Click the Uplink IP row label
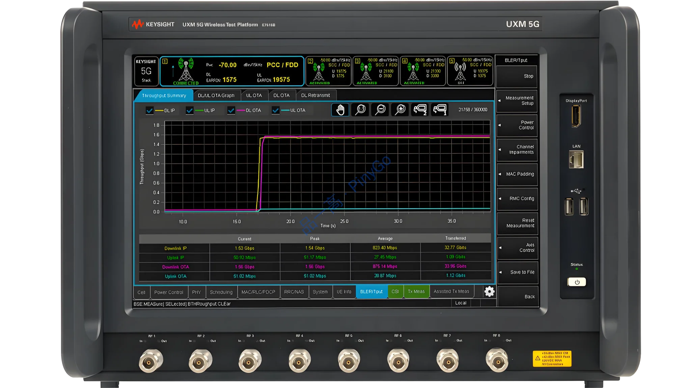This screenshot has height=388, width=691. (175, 258)
